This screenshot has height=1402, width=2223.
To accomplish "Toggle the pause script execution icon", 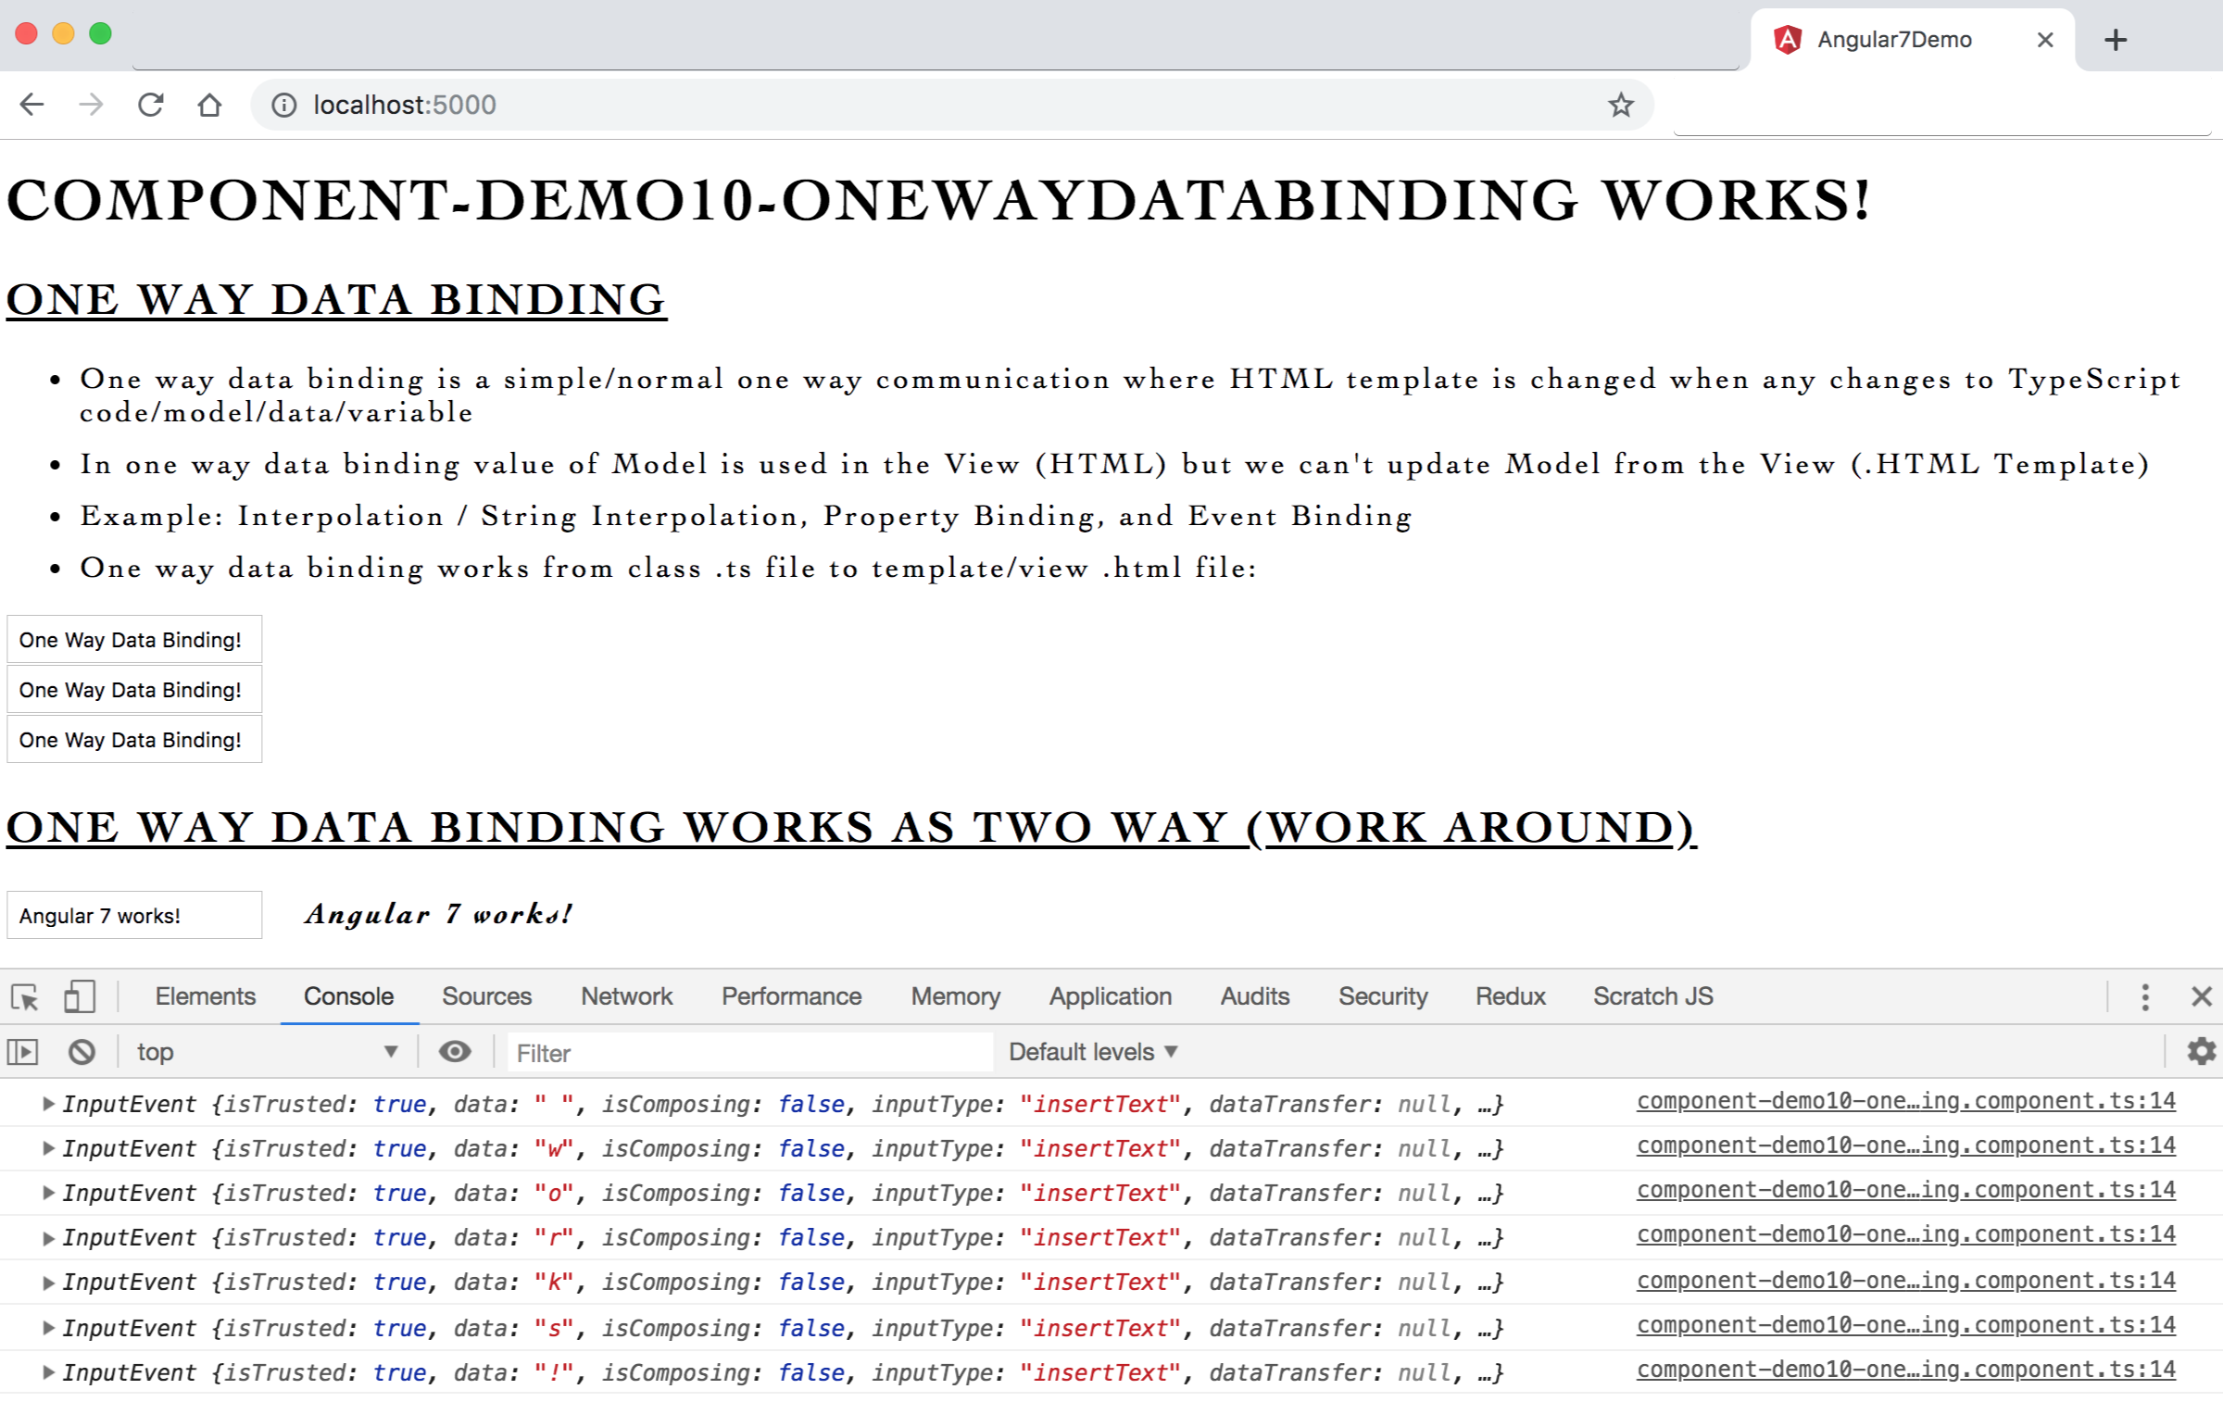I will coord(22,1052).
